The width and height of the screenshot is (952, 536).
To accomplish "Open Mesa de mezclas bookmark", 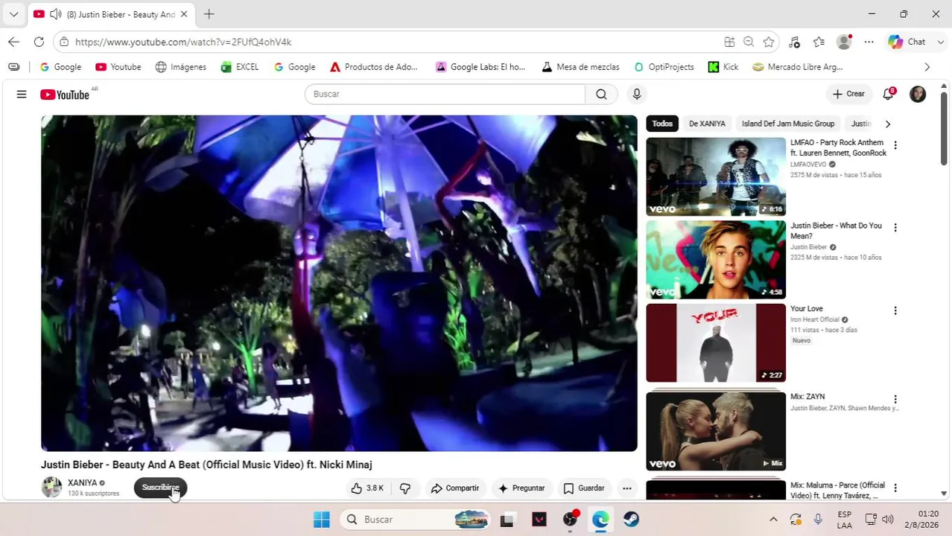I will click(580, 67).
